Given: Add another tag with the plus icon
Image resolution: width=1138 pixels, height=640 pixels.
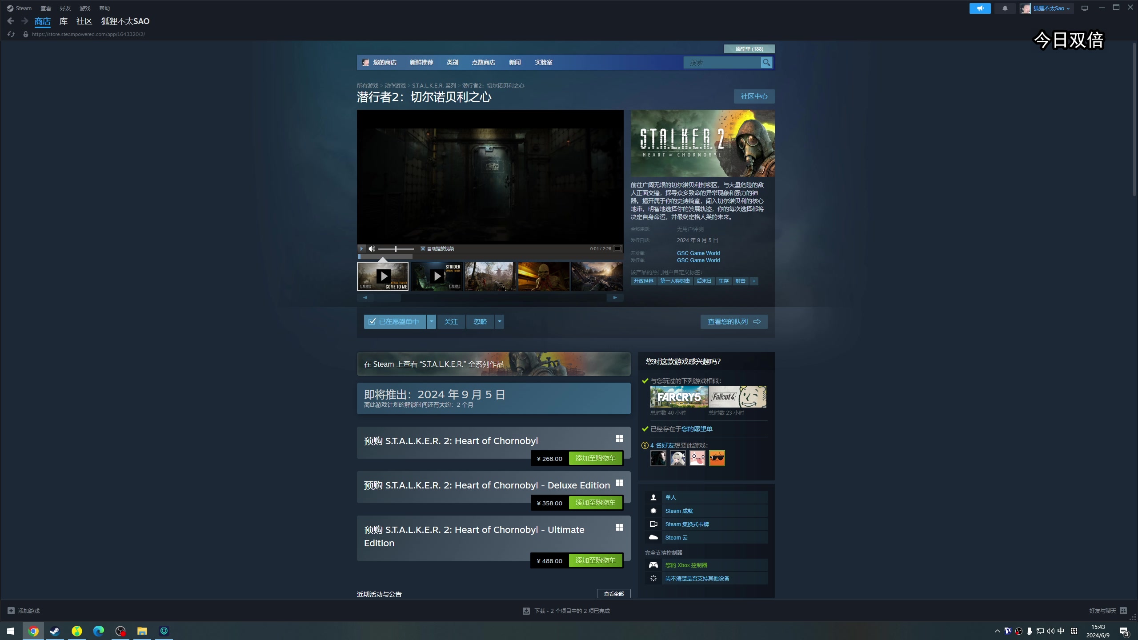Looking at the screenshot, I should (754, 281).
